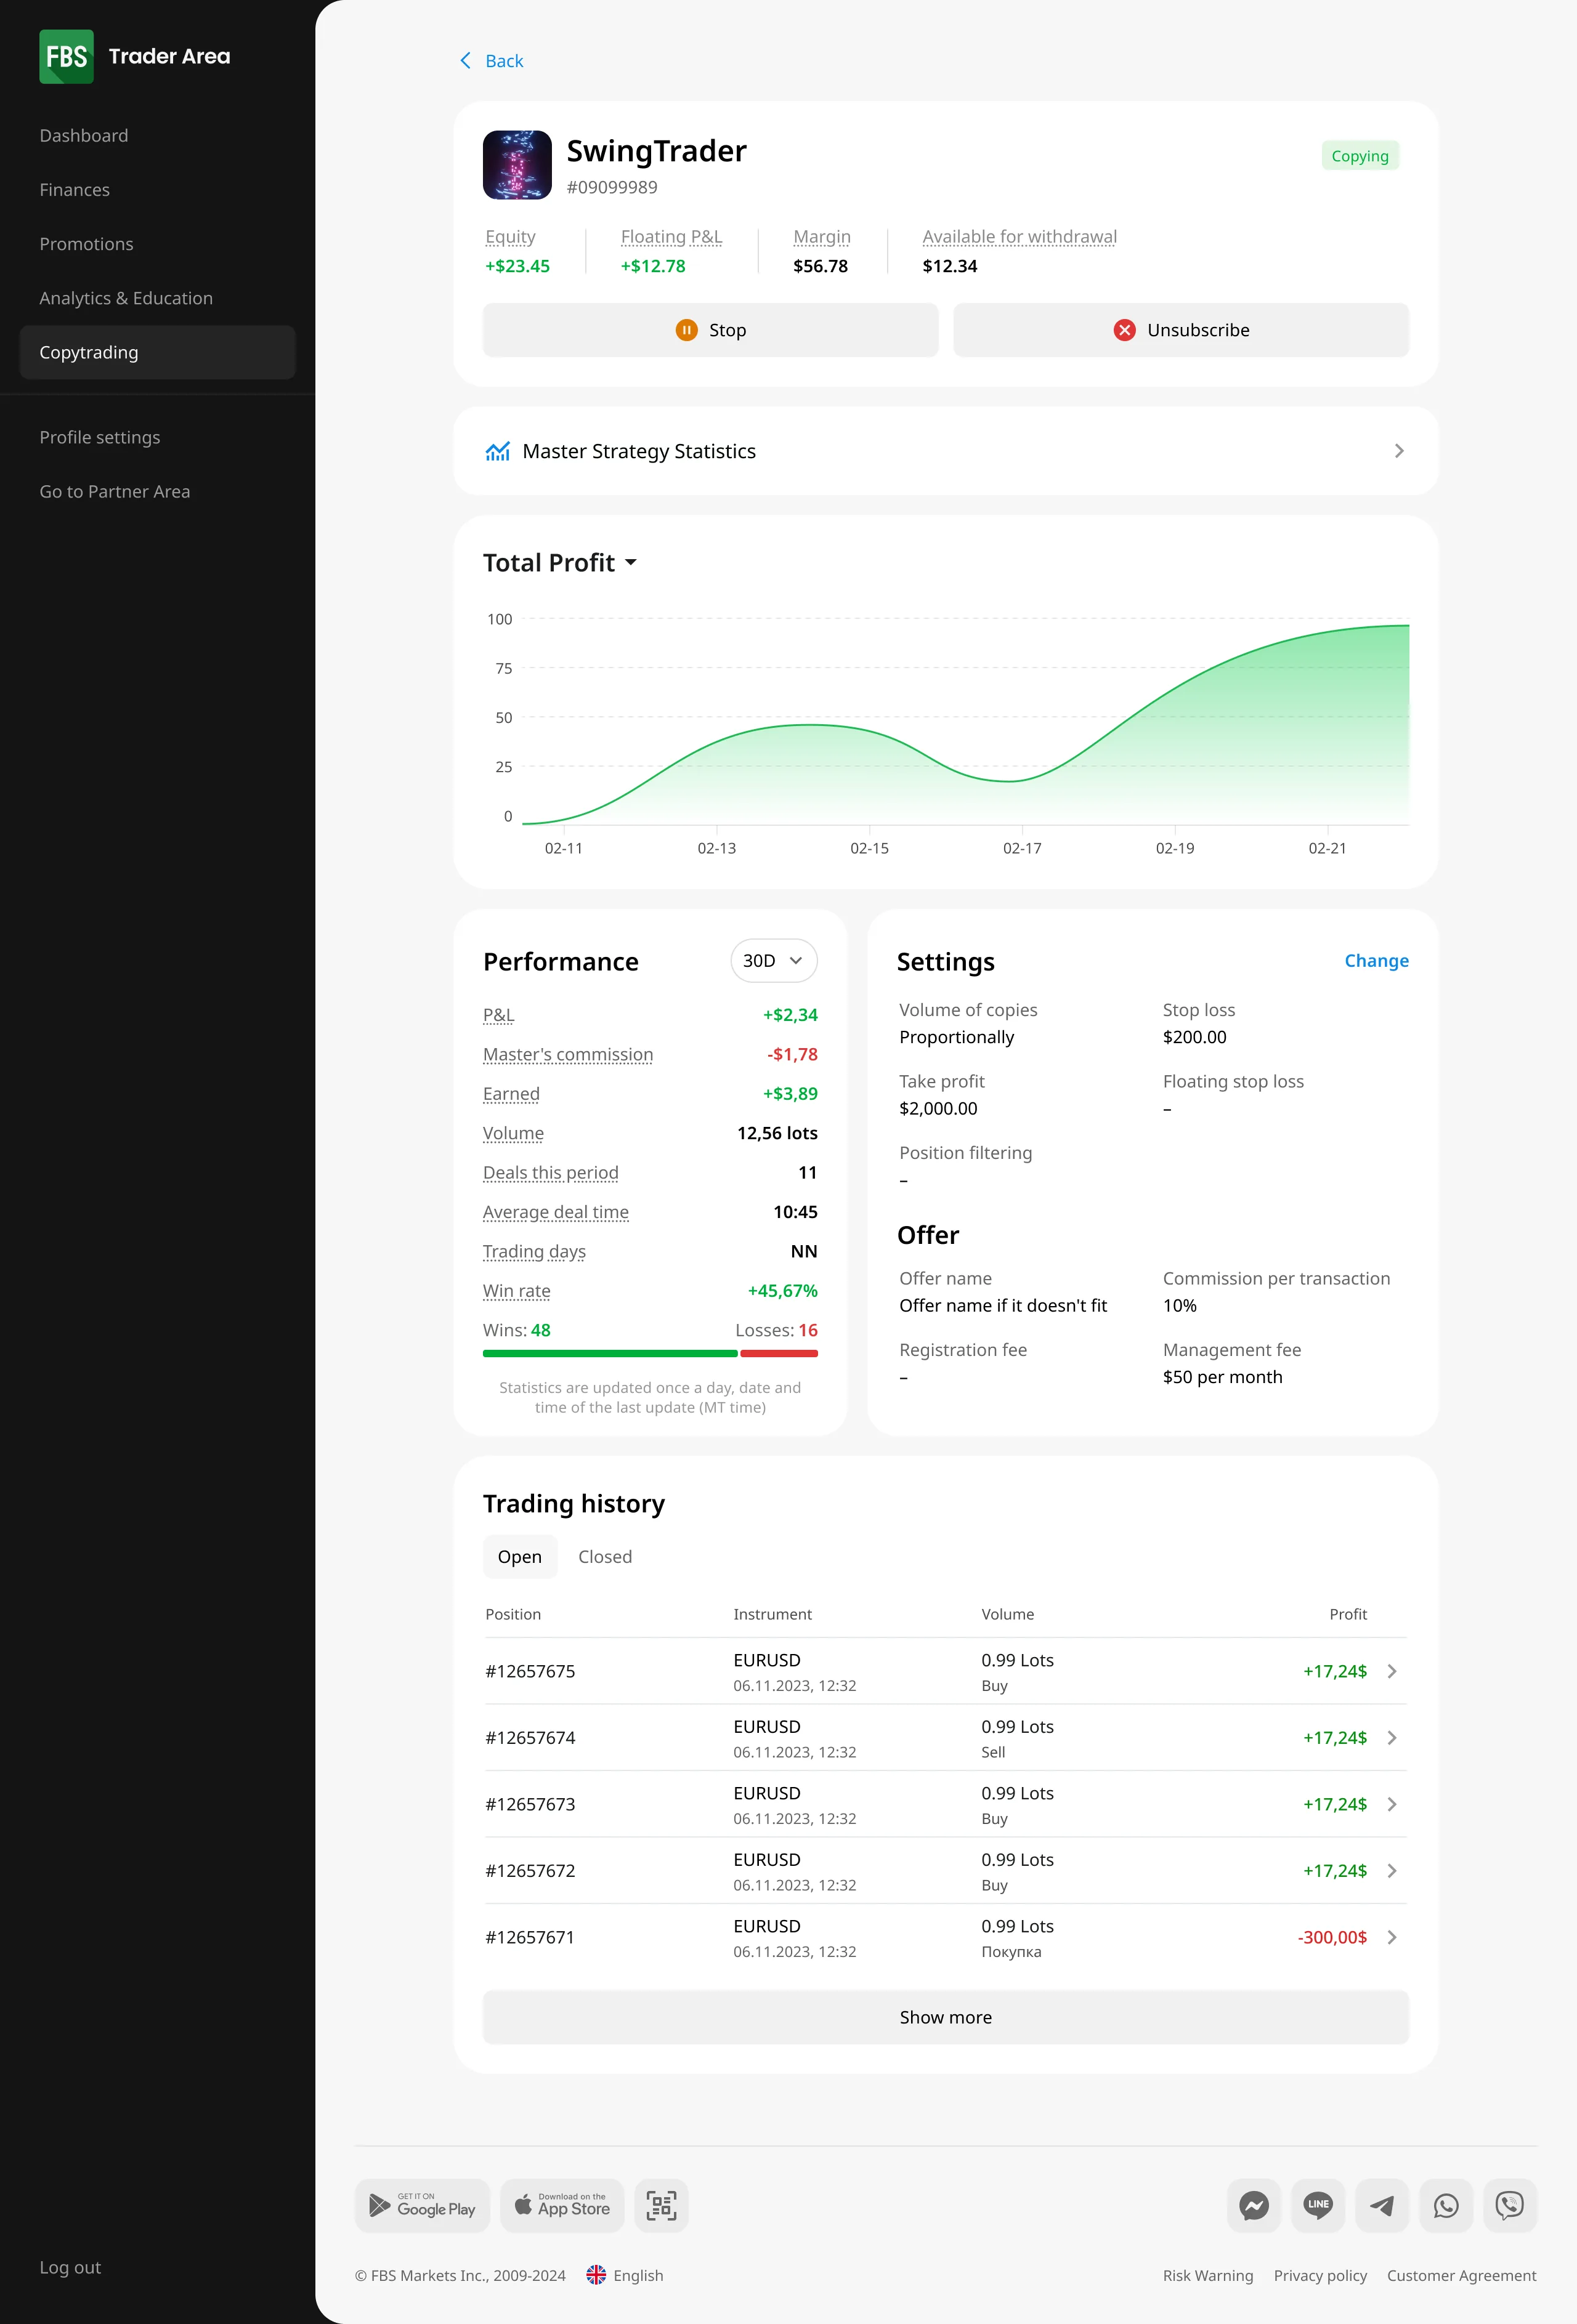Click the SwingTrader avatar image
Image resolution: width=1577 pixels, height=2324 pixels.
(x=517, y=165)
